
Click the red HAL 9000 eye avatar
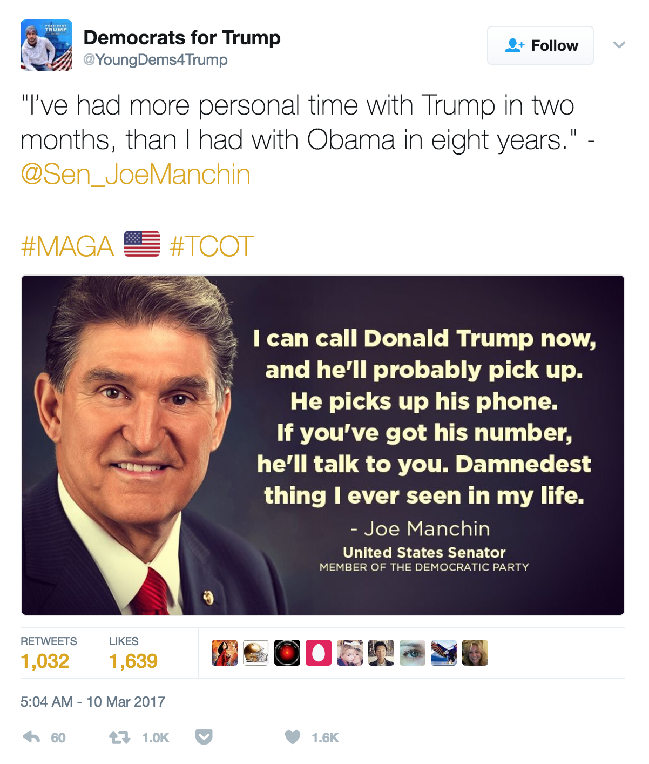[287, 653]
